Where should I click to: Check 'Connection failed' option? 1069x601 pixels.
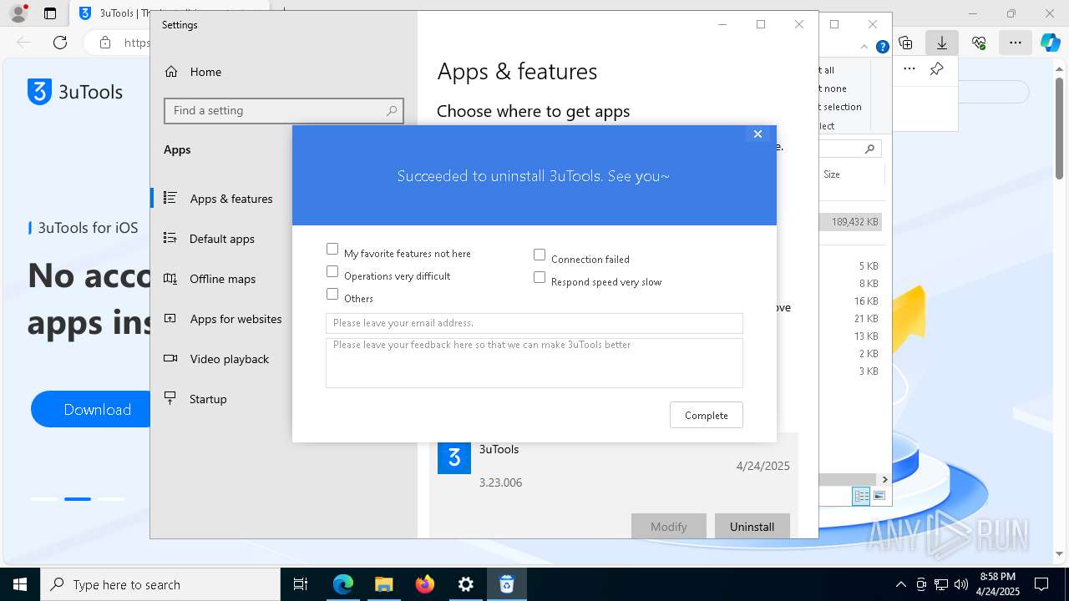click(x=540, y=255)
